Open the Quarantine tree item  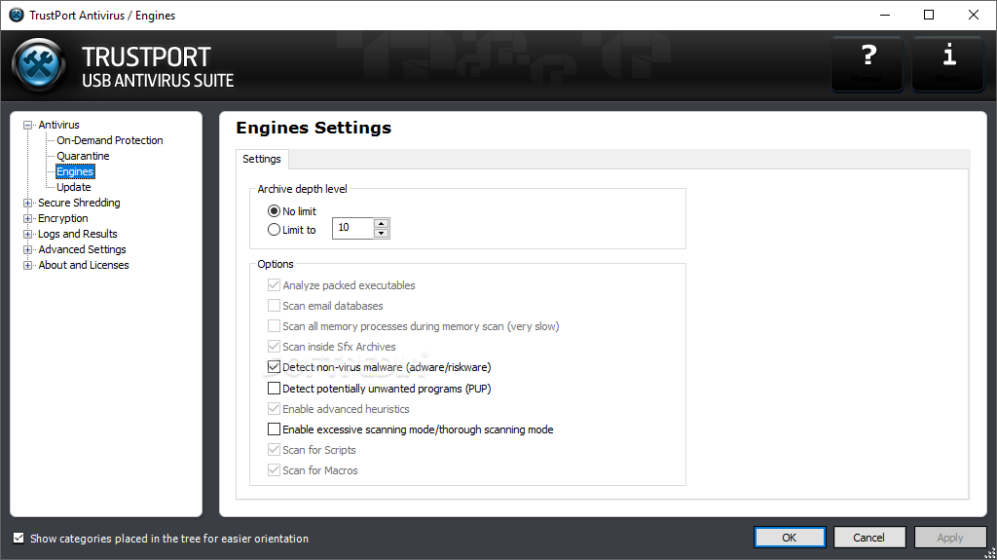point(84,156)
